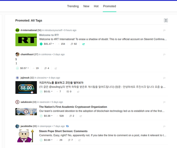This screenshot has width=177, height=148.
Task: Open 0 comments on jujinsuk post
Action: click(x=69, y=91)
